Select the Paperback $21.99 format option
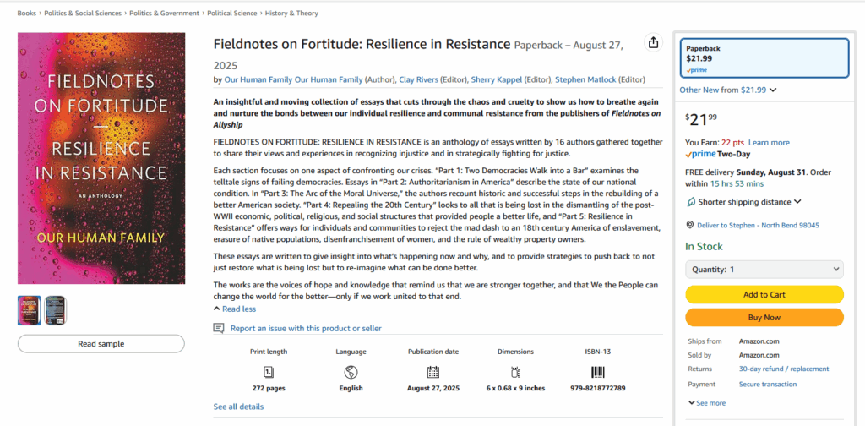The height and width of the screenshot is (426, 865). 764,57
